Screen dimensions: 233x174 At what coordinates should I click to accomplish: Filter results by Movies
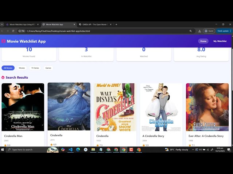(22, 68)
